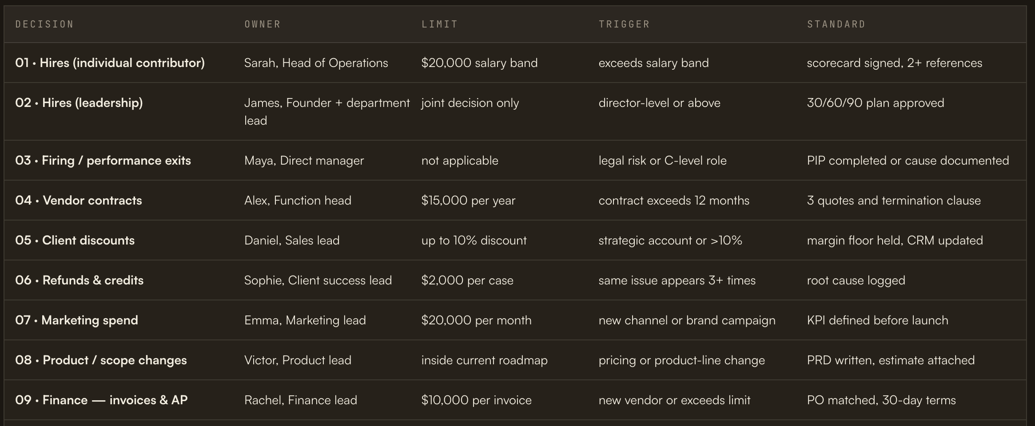Click '09 · Finance — invoices & AP' cell
This screenshot has width=1035, height=426.
(x=101, y=400)
